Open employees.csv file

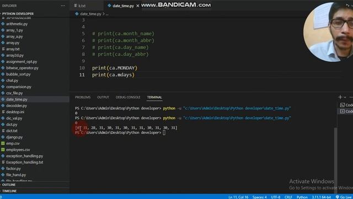pyautogui.click(x=18, y=150)
